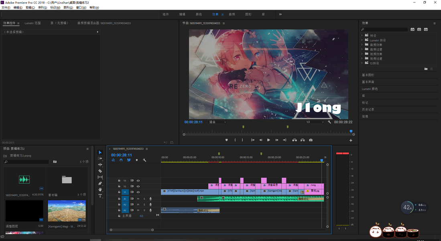Viewport: 441px width, 241px height.
Task: Select the Slip tool
Action: (x=100, y=177)
